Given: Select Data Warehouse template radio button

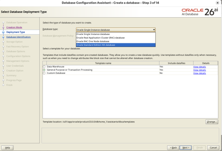Looking at the screenshot, I should click(44, 67).
